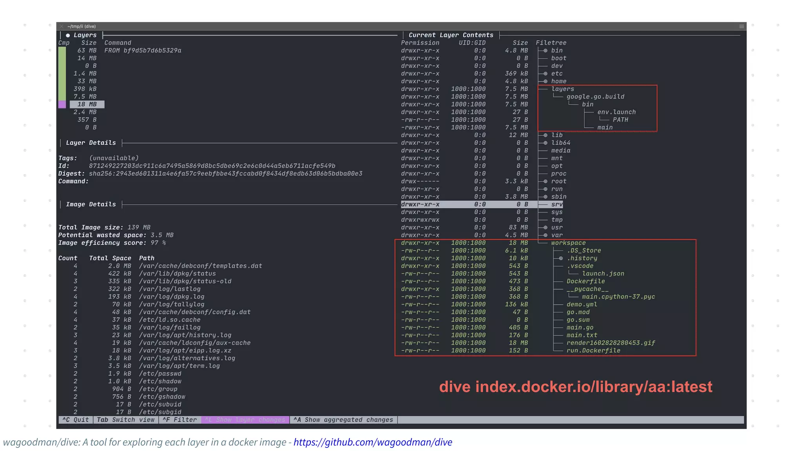Screen dimensions: 803x451
Task: Click the purple layer compare marker
Action: tap(62, 105)
